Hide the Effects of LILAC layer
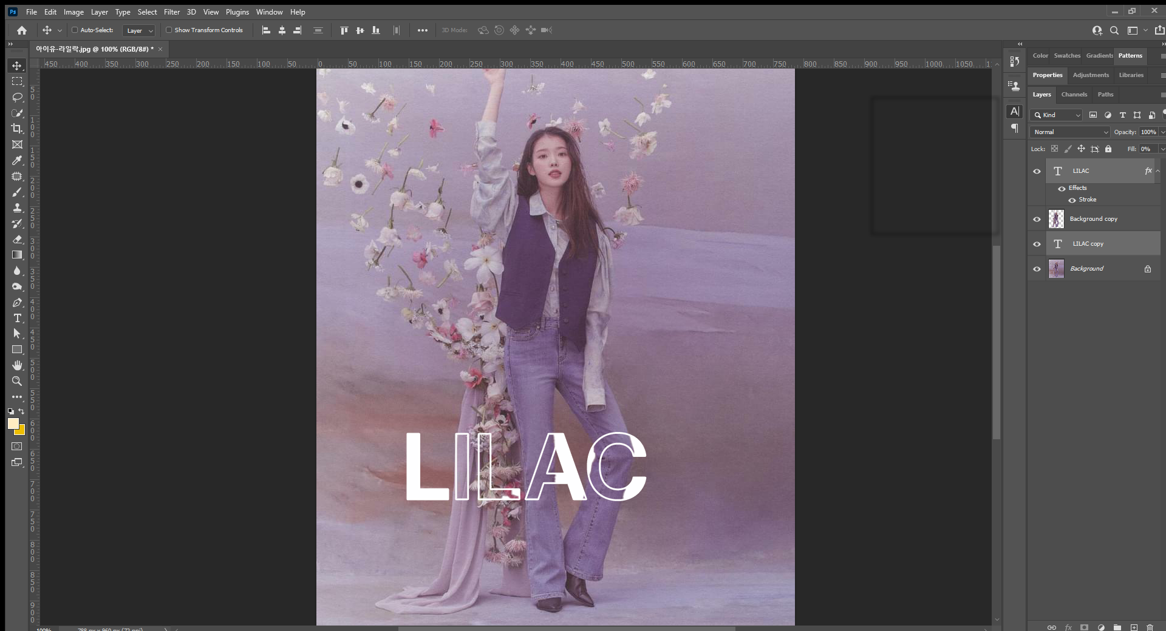This screenshot has width=1166, height=631. click(1062, 189)
